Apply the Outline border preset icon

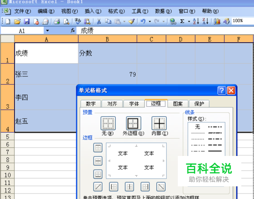tap(134, 123)
